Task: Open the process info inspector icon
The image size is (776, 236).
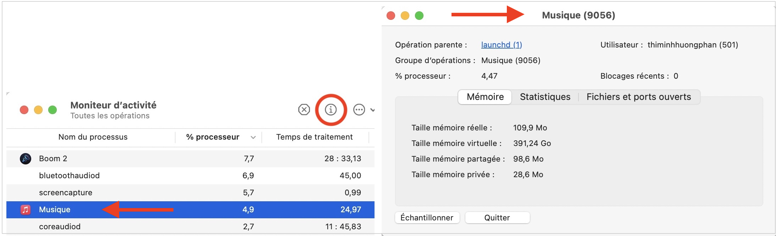Action: point(331,110)
